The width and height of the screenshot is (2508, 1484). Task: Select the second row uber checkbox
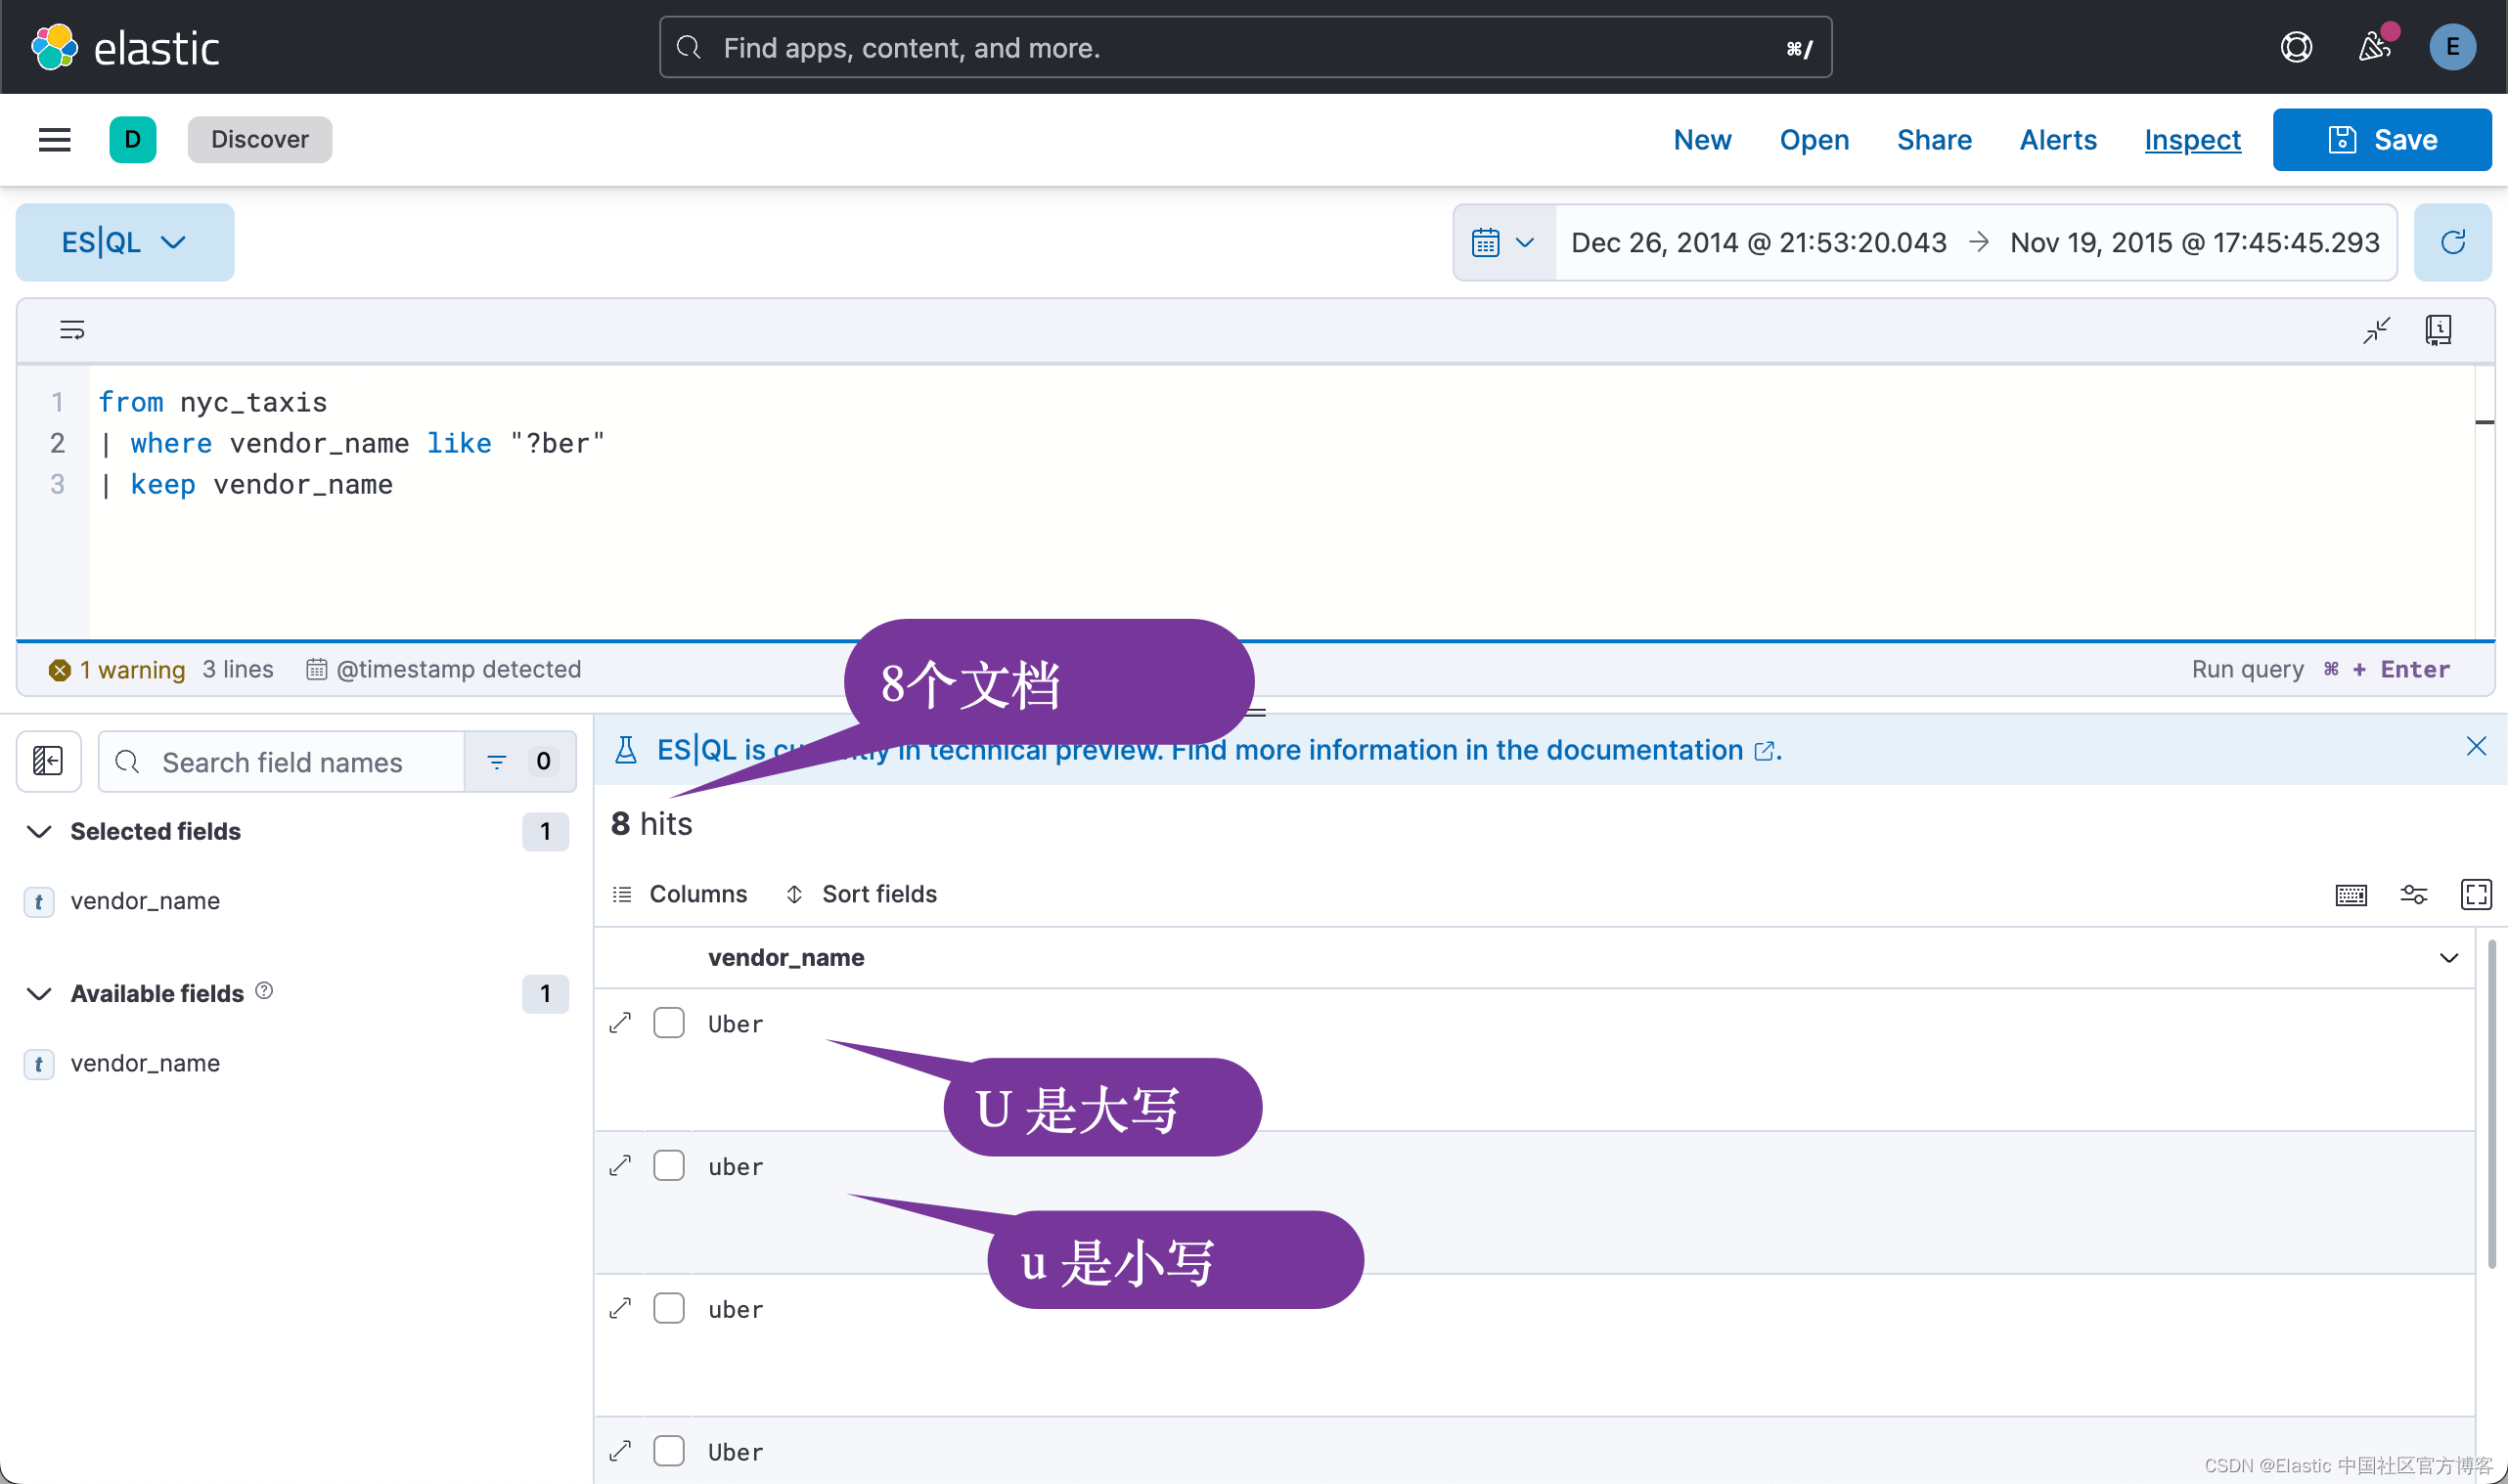point(668,1165)
